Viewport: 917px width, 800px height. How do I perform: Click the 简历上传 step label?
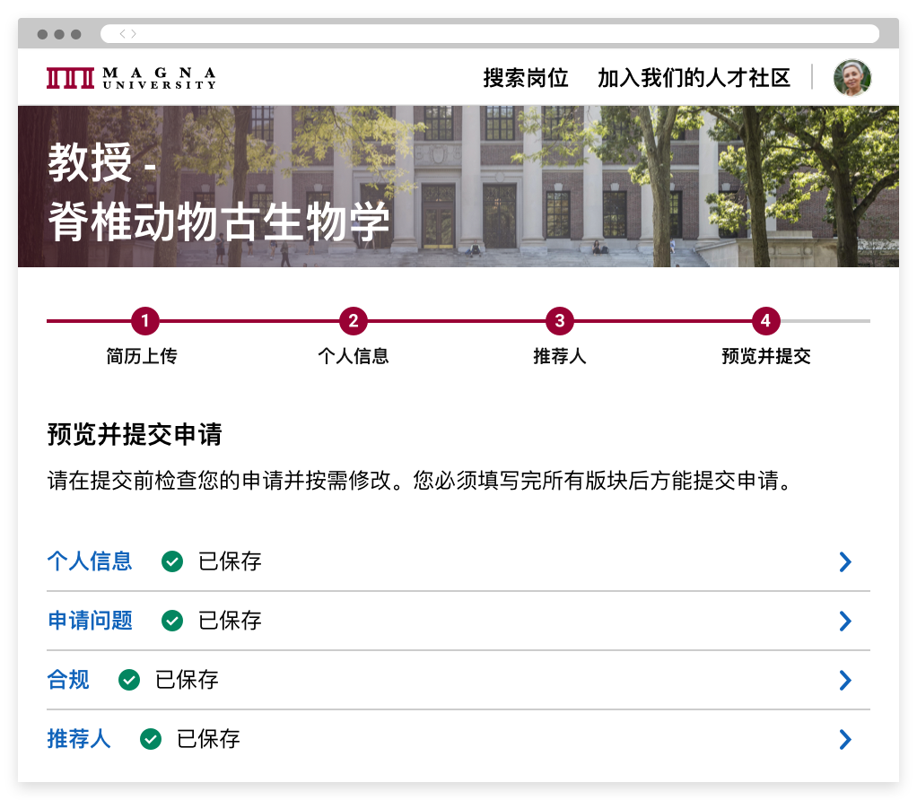(x=142, y=356)
